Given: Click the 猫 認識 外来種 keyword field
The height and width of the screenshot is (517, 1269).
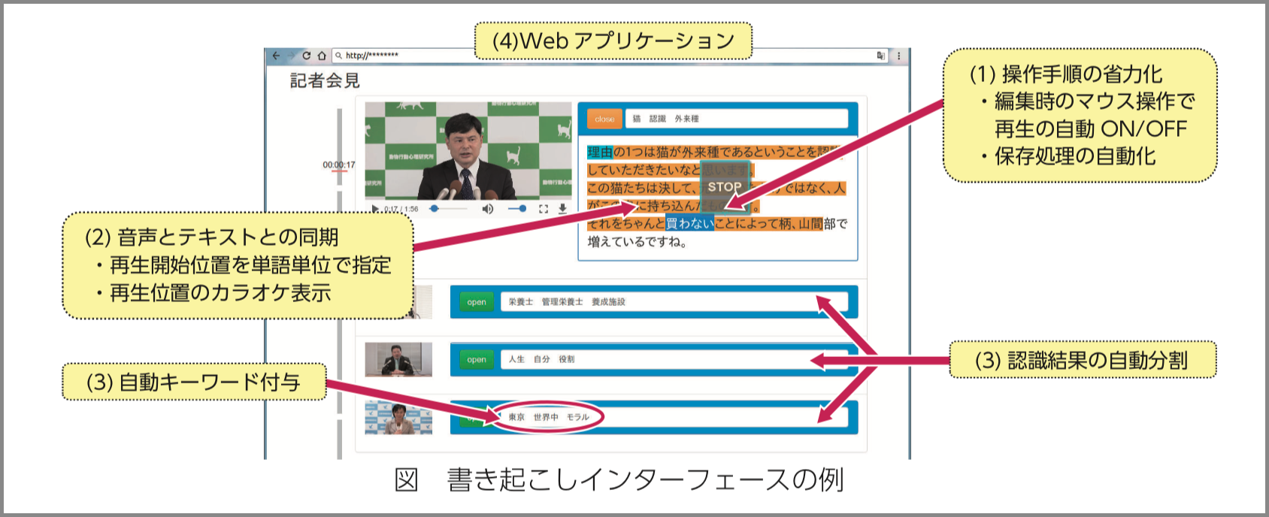Looking at the screenshot, I should click(737, 119).
